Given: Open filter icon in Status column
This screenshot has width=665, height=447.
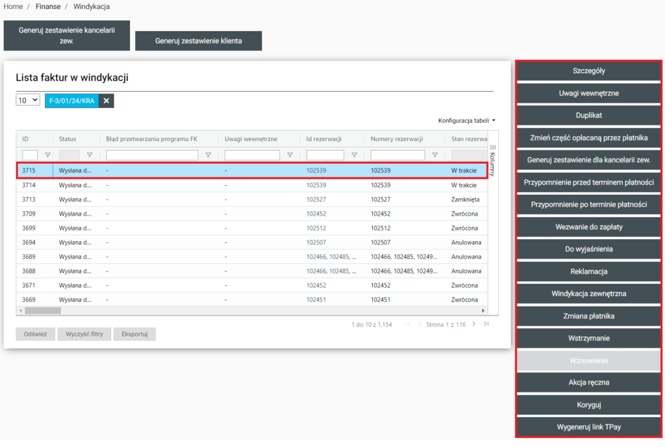Looking at the screenshot, I should point(90,155).
